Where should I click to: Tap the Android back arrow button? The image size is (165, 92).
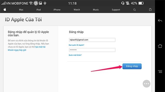coord(160,20)
